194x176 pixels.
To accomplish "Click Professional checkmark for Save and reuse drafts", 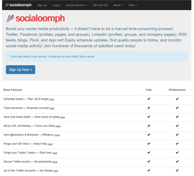I will point(177,117).
